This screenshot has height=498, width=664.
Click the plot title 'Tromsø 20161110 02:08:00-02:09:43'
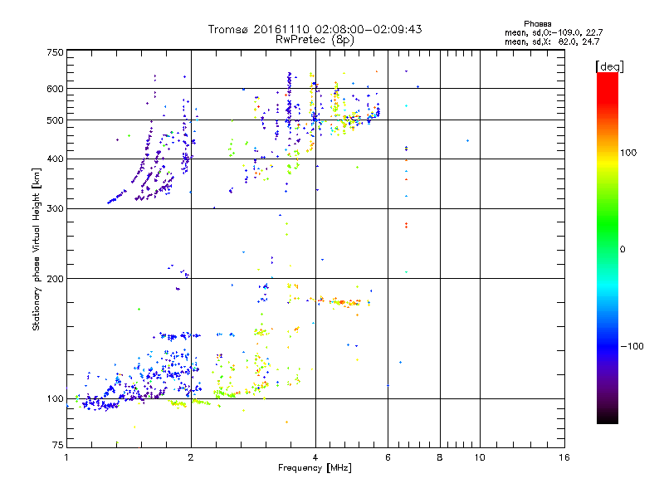tap(315, 29)
